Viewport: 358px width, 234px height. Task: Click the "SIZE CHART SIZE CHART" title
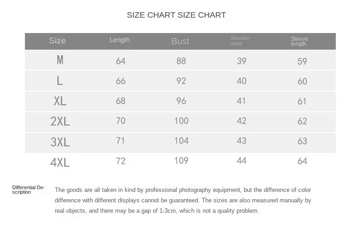(176, 15)
